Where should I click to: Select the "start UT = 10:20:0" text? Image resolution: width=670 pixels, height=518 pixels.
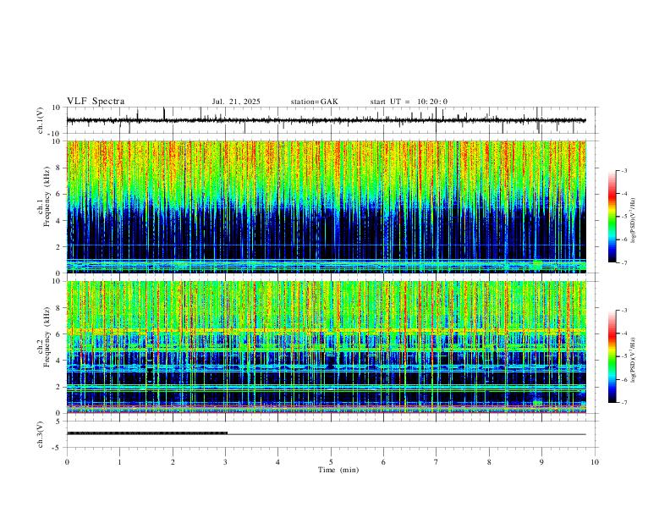(x=409, y=102)
